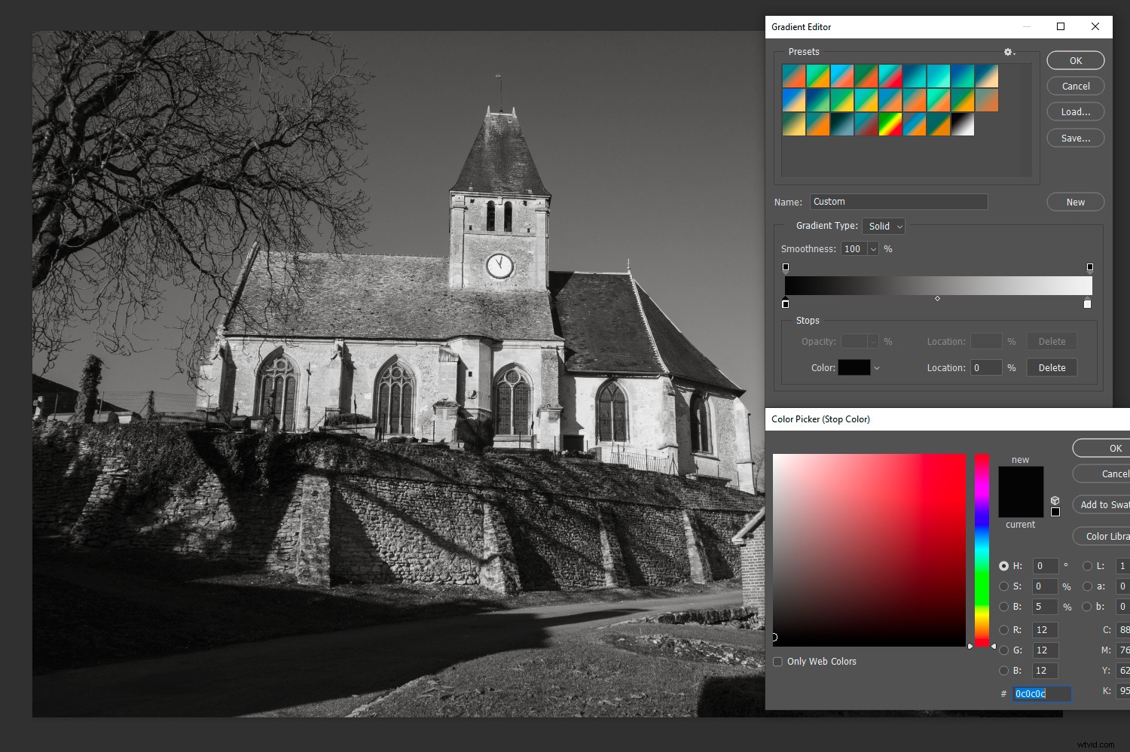1130x752 pixels.
Task: Click the New button to save gradient
Action: 1075,202
